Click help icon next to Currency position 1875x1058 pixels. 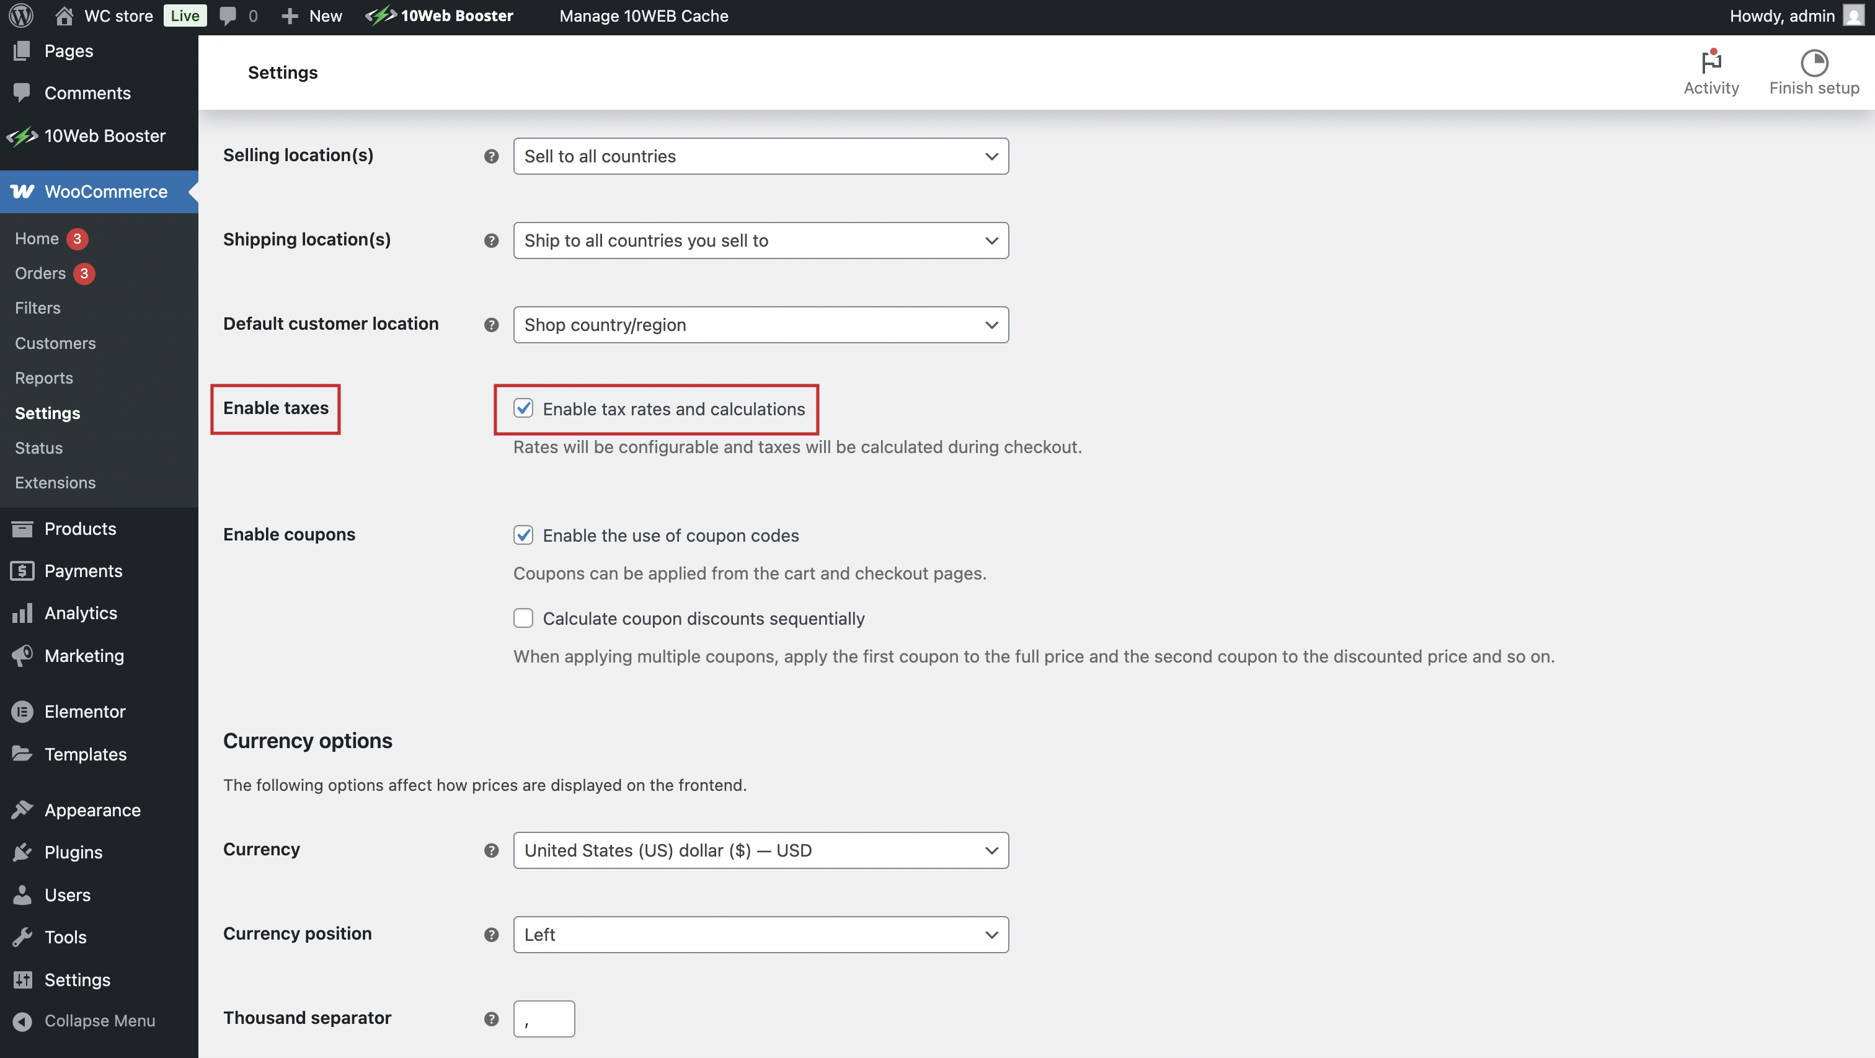pyautogui.click(x=491, y=935)
